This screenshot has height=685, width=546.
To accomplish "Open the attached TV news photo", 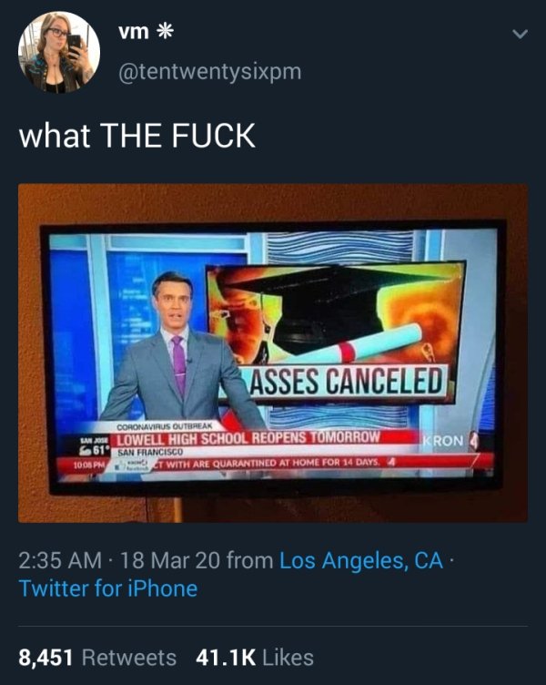I will [x=273, y=353].
